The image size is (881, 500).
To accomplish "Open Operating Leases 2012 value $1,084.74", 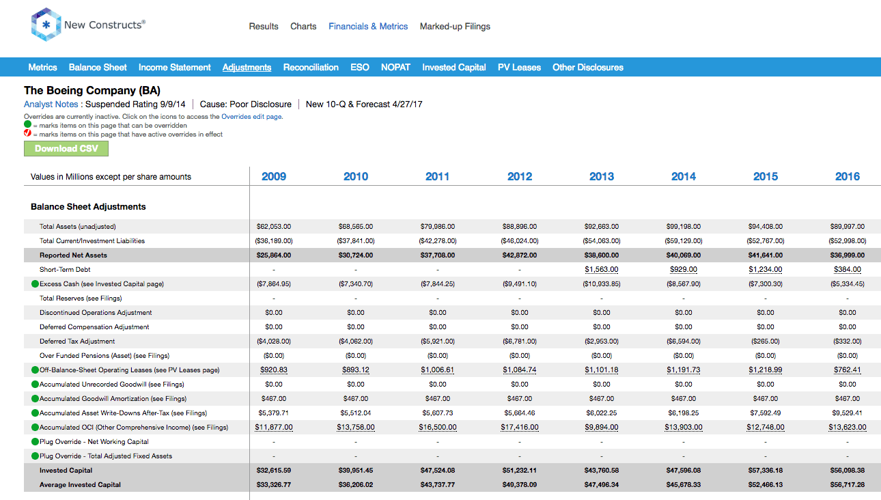I will 520,370.
